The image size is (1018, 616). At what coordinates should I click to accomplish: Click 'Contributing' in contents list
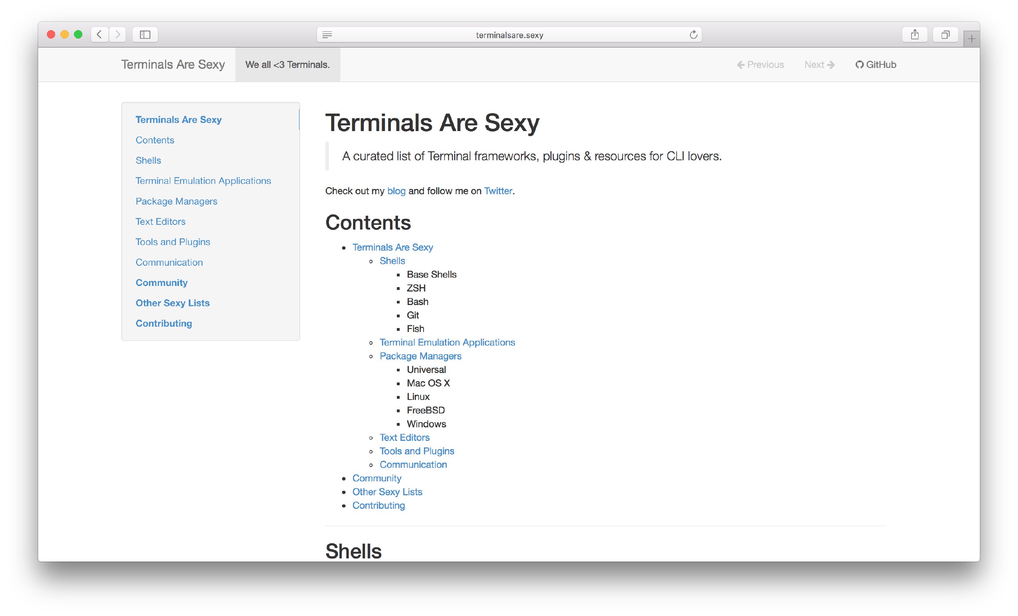[379, 506]
